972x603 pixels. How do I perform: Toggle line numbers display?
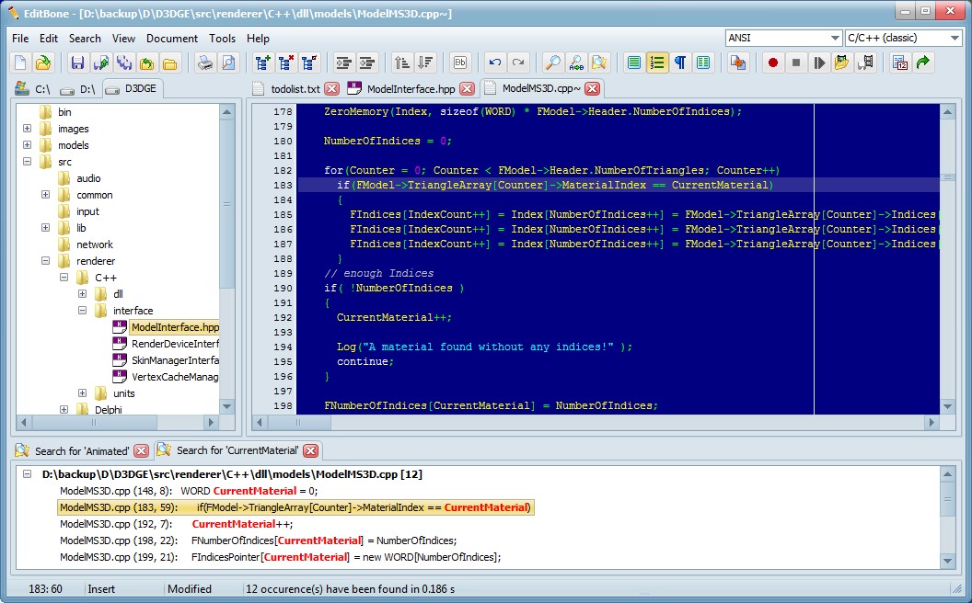pos(657,63)
